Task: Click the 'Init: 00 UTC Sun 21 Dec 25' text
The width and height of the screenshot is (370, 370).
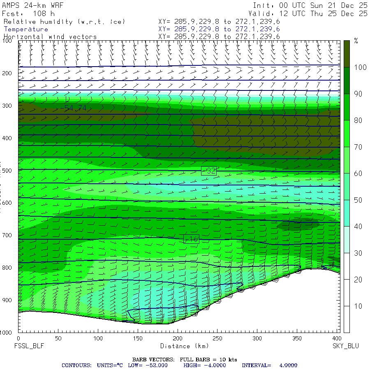Action: tap(310, 5)
